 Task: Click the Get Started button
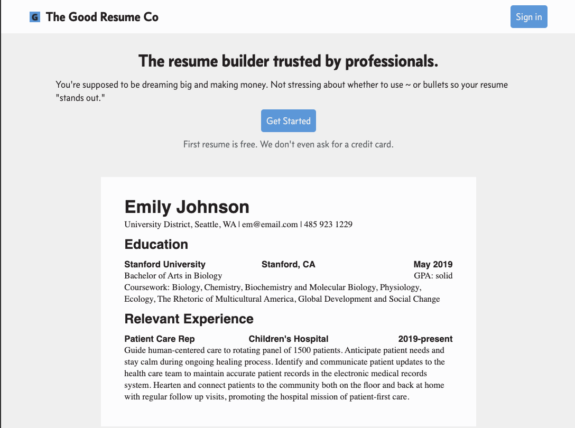coord(288,121)
